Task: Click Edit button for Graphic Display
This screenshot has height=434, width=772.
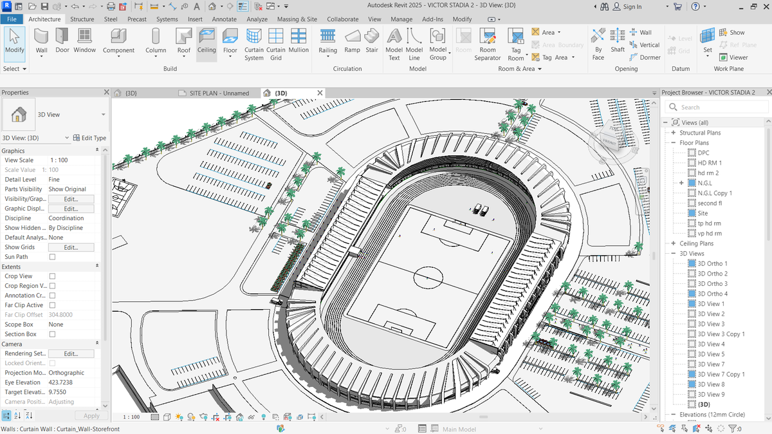Action: pyautogui.click(x=71, y=209)
